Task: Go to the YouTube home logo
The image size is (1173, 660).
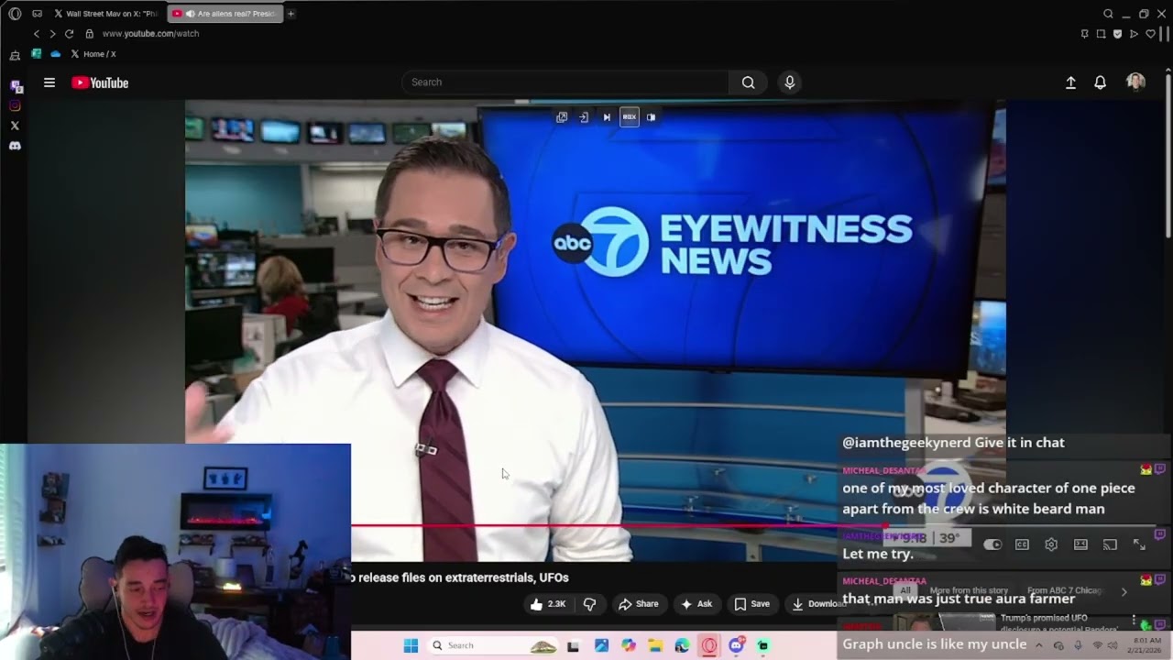Action: [100, 82]
